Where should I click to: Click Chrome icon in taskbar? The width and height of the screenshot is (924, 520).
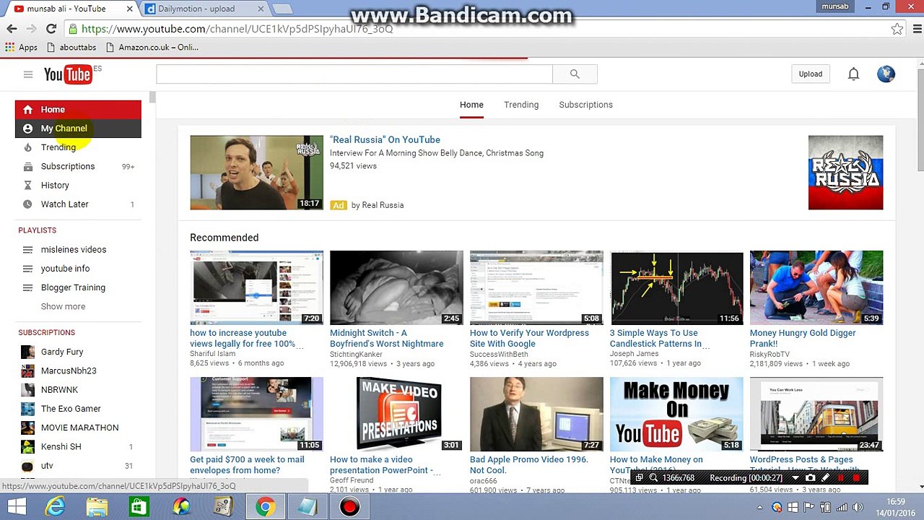[x=265, y=507]
